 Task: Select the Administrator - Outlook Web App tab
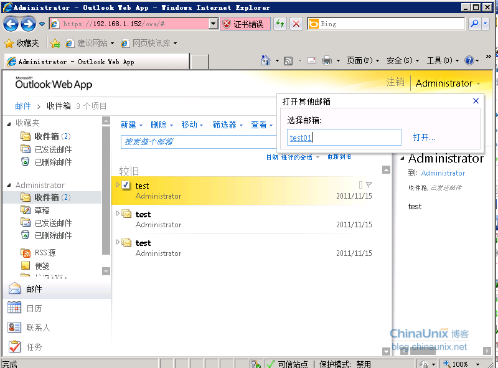[x=97, y=62]
